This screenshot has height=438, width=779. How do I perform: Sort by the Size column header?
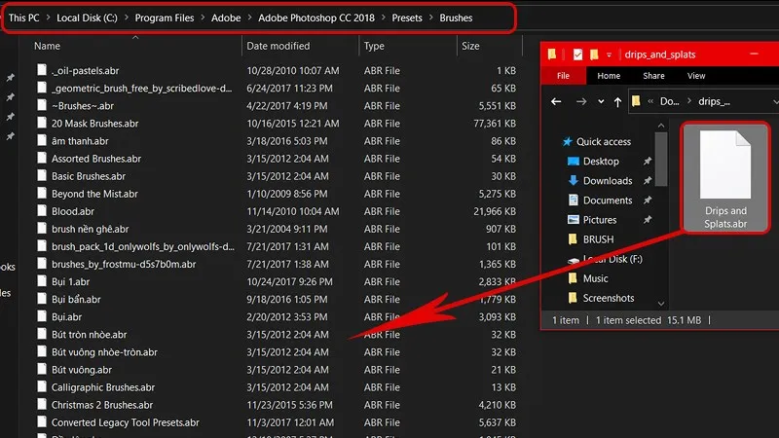(470, 46)
